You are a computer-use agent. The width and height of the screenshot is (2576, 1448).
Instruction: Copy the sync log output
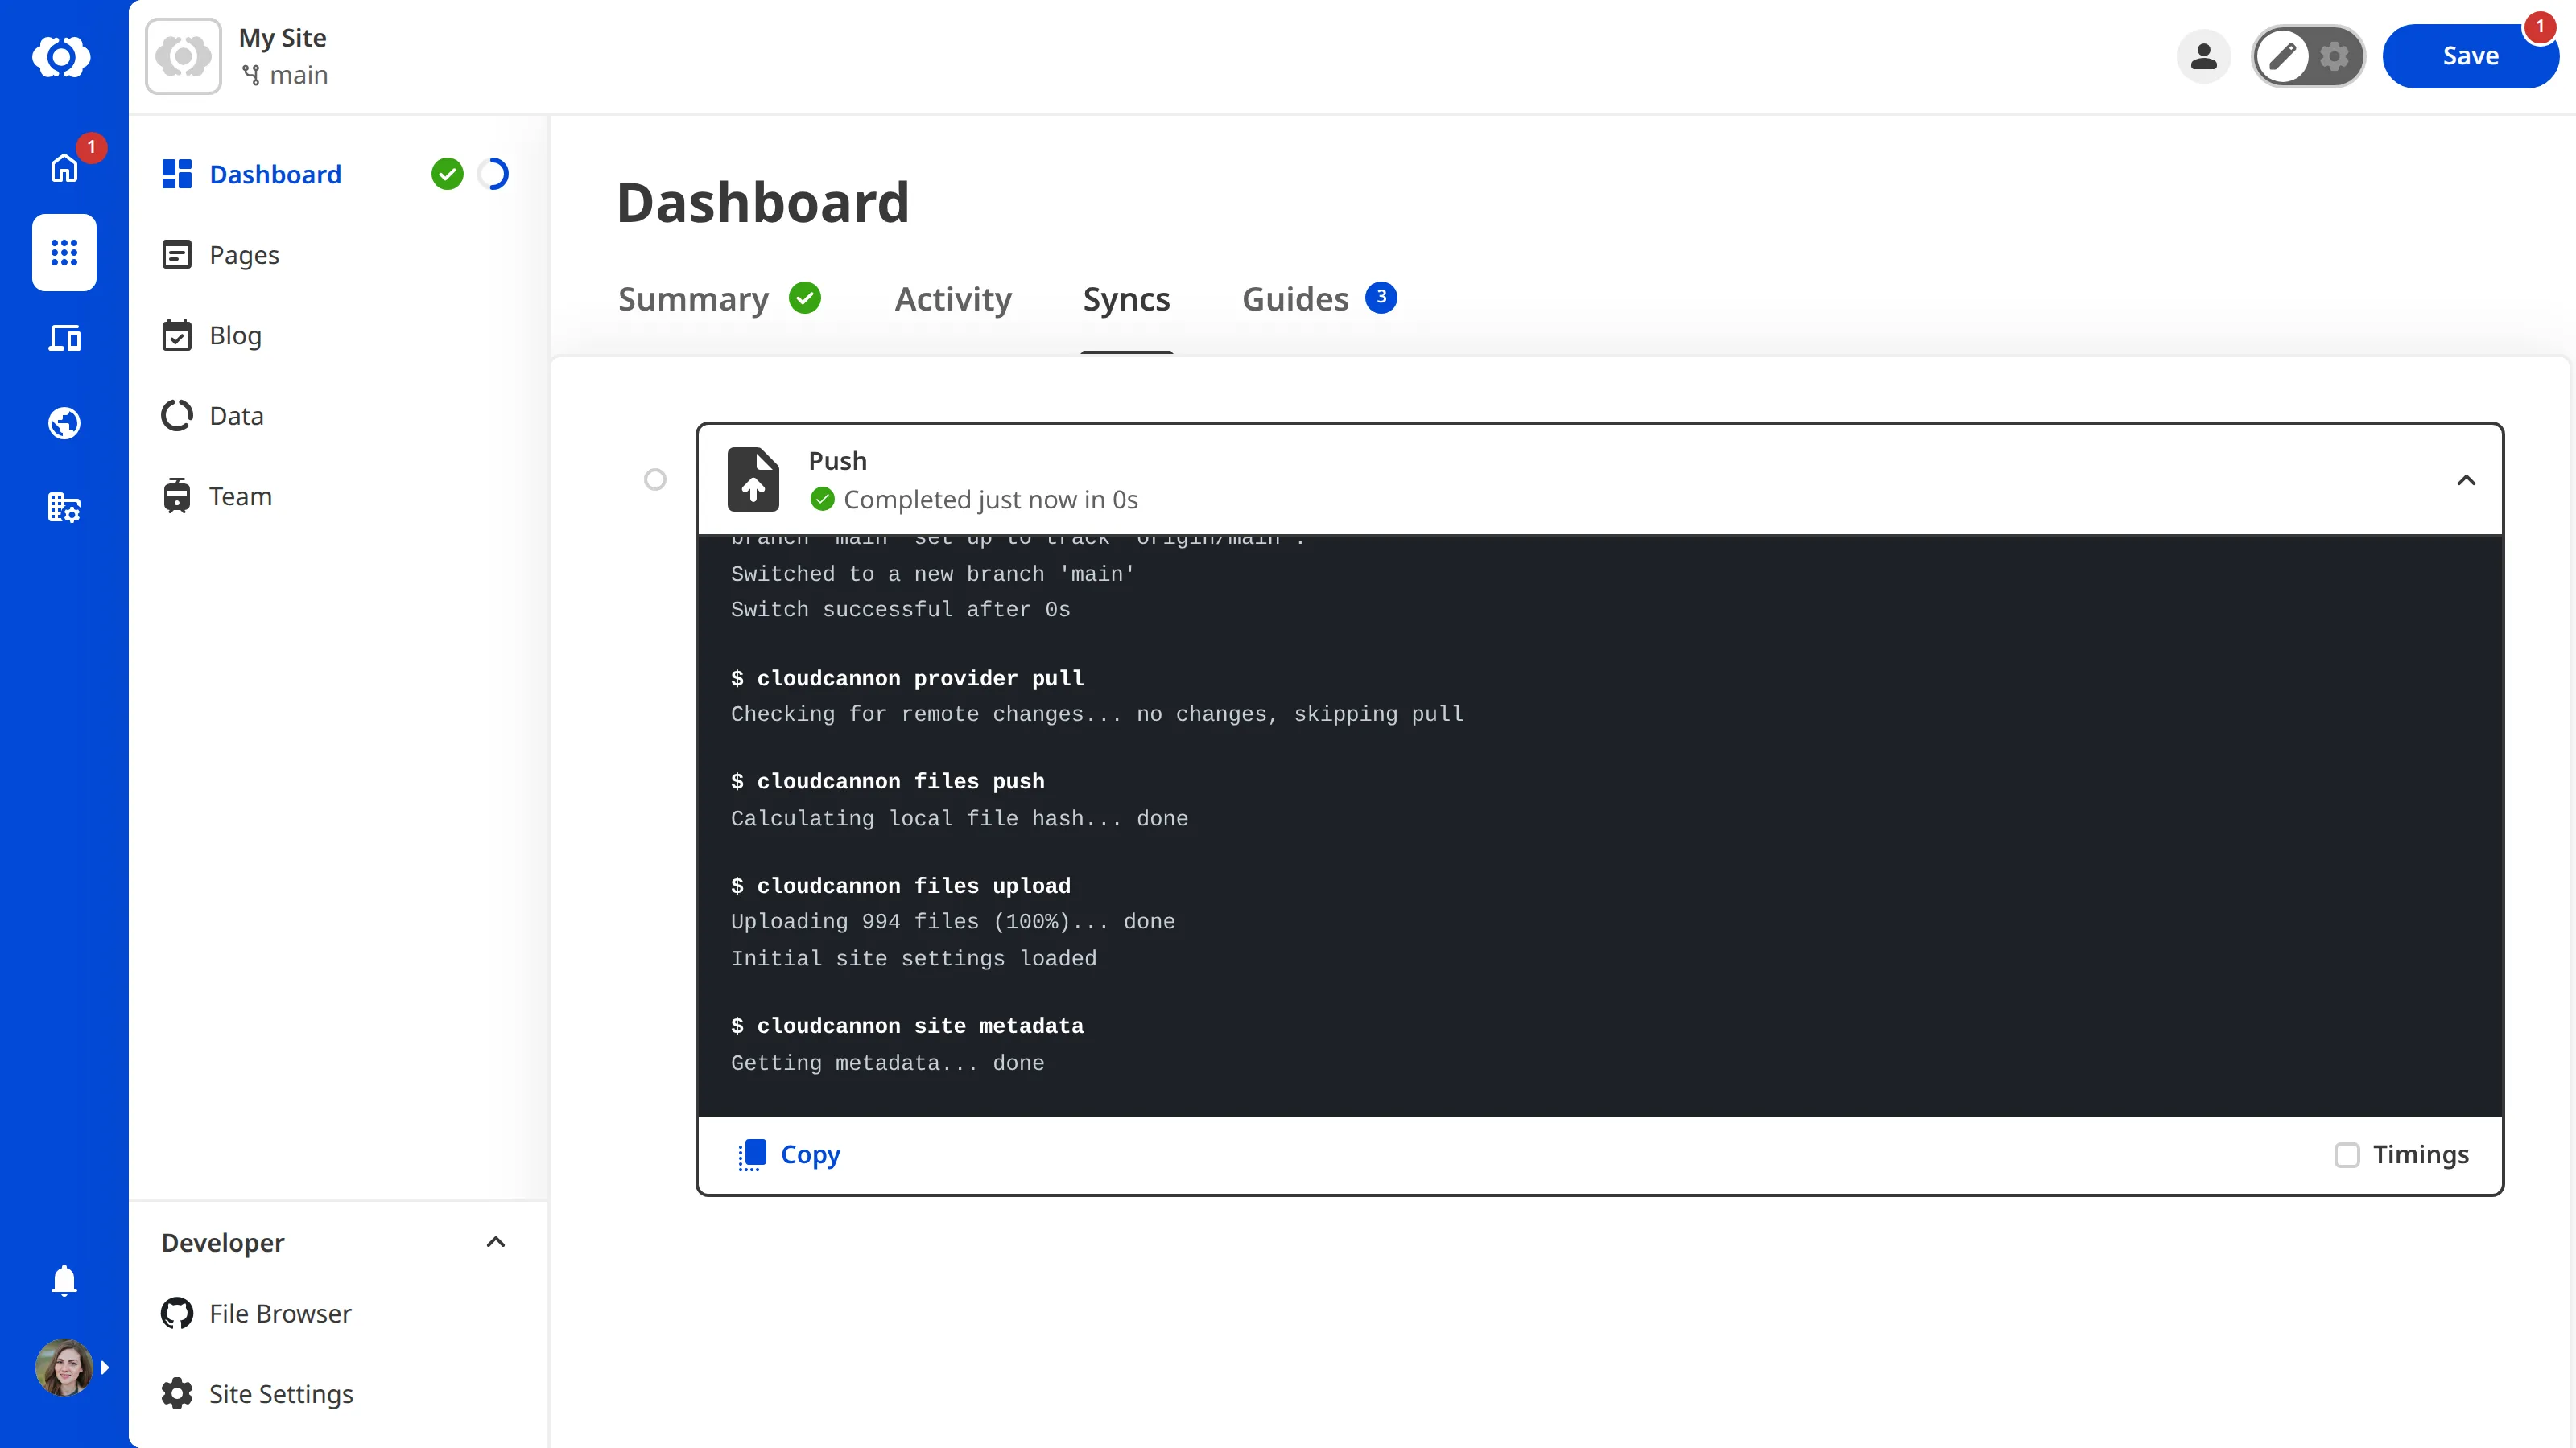tap(788, 1154)
